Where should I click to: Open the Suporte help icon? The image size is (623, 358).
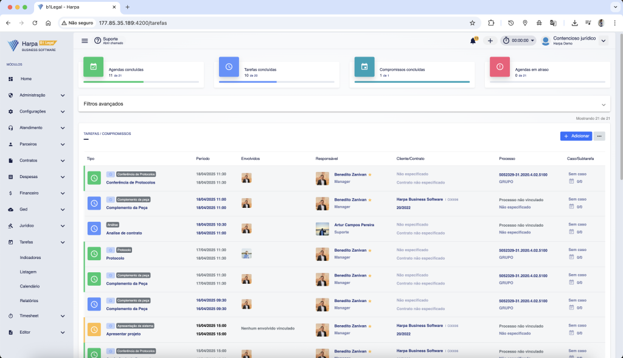(x=97, y=41)
